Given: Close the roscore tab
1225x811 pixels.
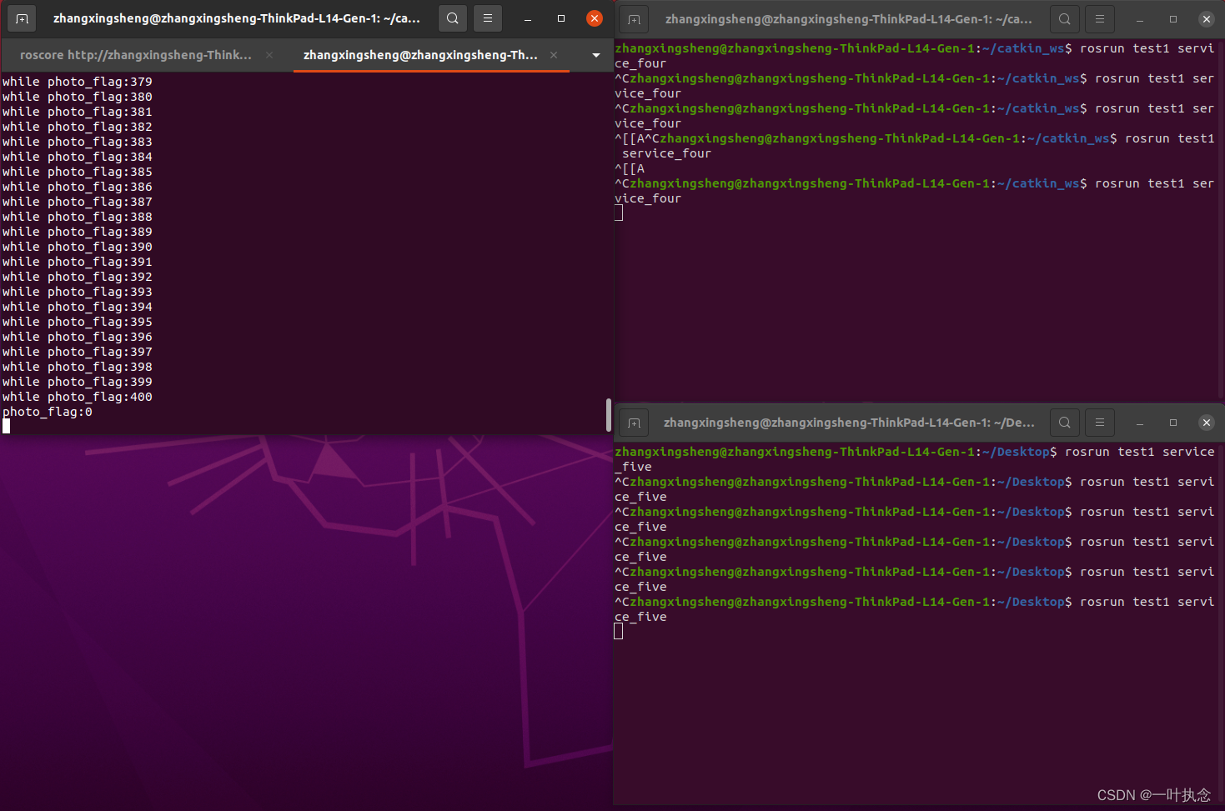Looking at the screenshot, I should point(269,55).
